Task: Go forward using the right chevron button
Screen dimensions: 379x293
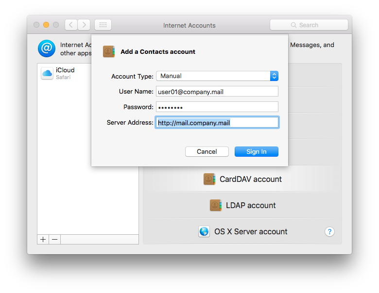Action: click(84, 25)
